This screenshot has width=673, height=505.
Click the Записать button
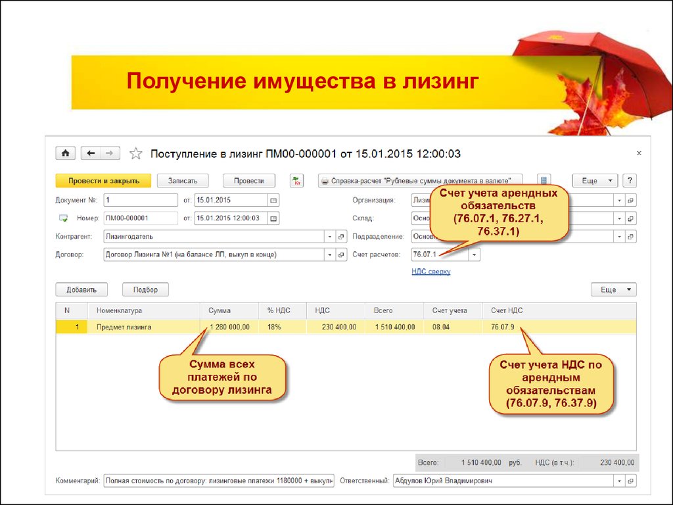tap(183, 181)
